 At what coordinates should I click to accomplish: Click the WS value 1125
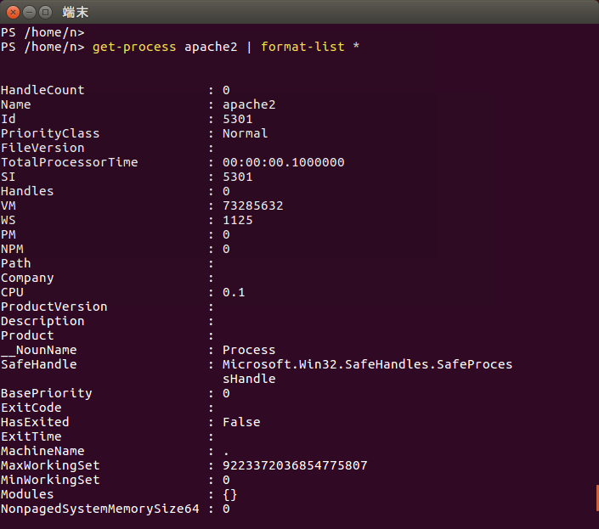point(237,220)
